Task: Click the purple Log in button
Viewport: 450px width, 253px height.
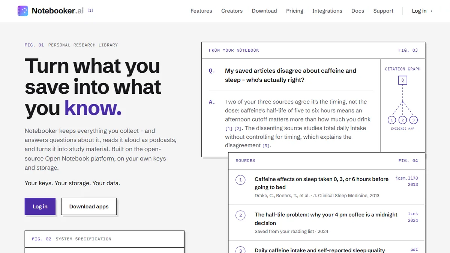Action: (40, 207)
